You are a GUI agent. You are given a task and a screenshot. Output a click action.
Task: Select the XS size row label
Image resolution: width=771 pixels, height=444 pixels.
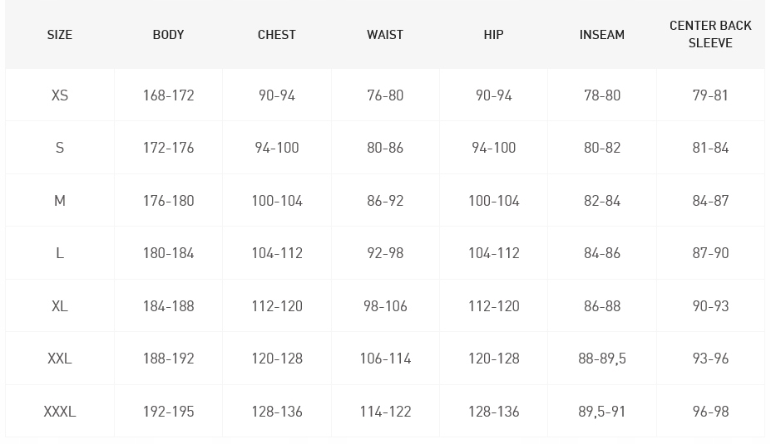point(60,95)
